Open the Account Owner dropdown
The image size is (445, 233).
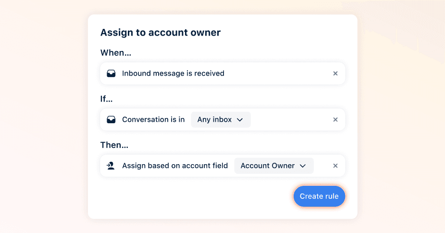coord(274,166)
